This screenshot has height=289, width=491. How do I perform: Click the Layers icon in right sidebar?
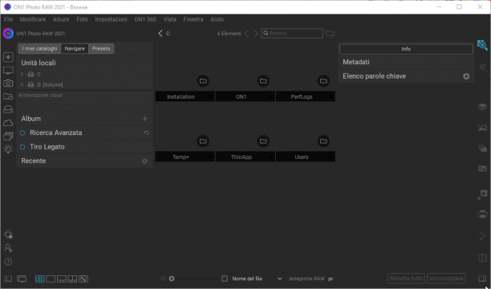pos(482,107)
